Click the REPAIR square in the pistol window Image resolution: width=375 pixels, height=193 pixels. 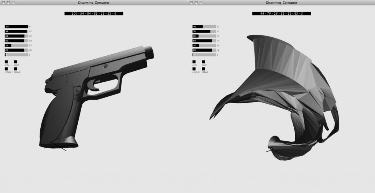16,69
